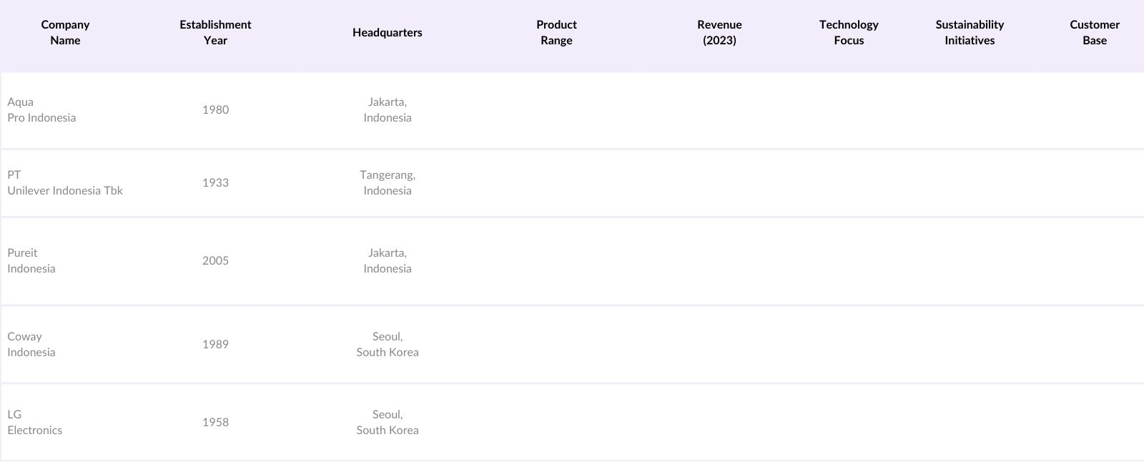Select the Sustainability Initiatives column header

click(x=970, y=33)
